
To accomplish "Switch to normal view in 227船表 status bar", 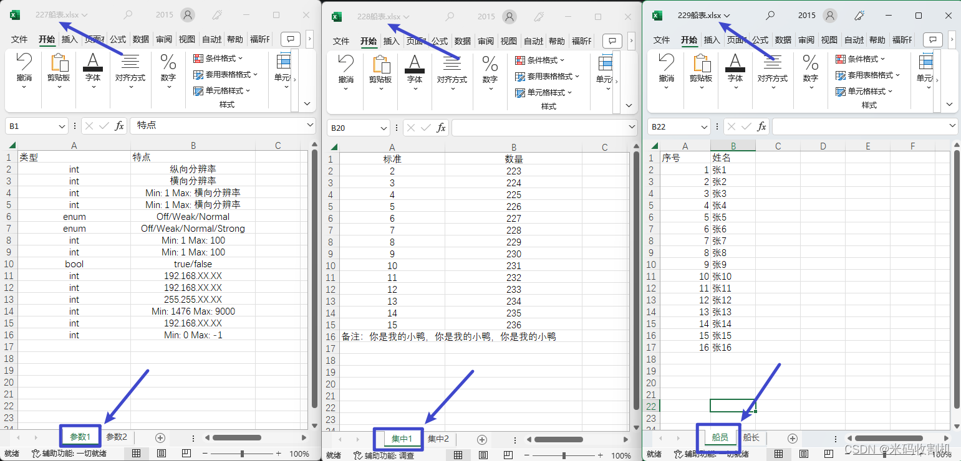I will pos(136,454).
